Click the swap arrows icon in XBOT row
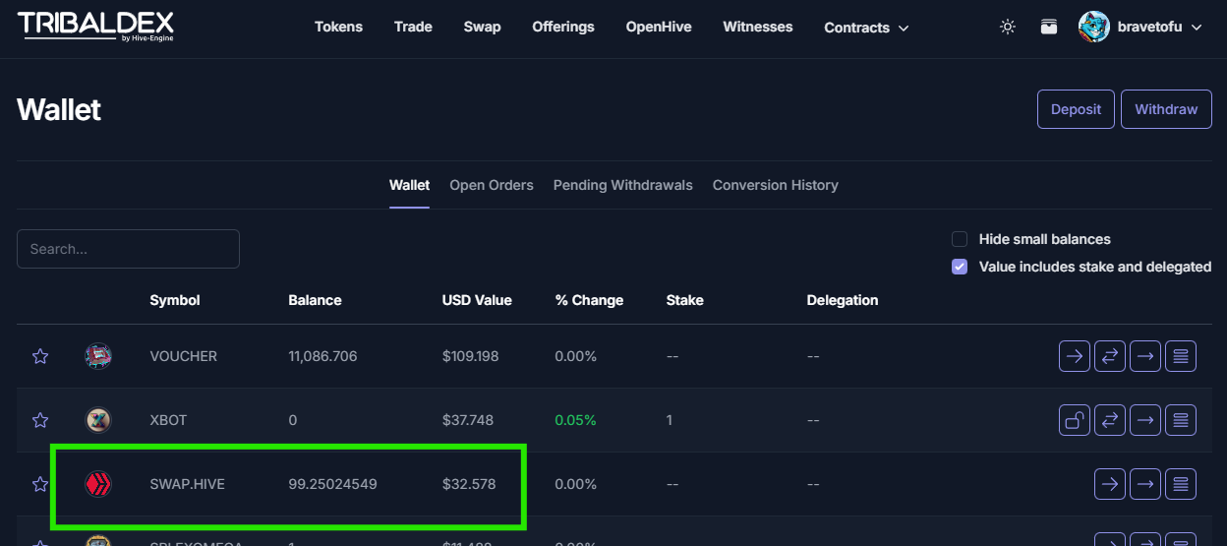This screenshot has height=546, width=1227. (x=1110, y=420)
